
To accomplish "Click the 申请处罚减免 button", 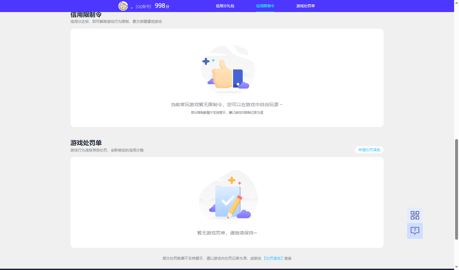I will (x=369, y=150).
